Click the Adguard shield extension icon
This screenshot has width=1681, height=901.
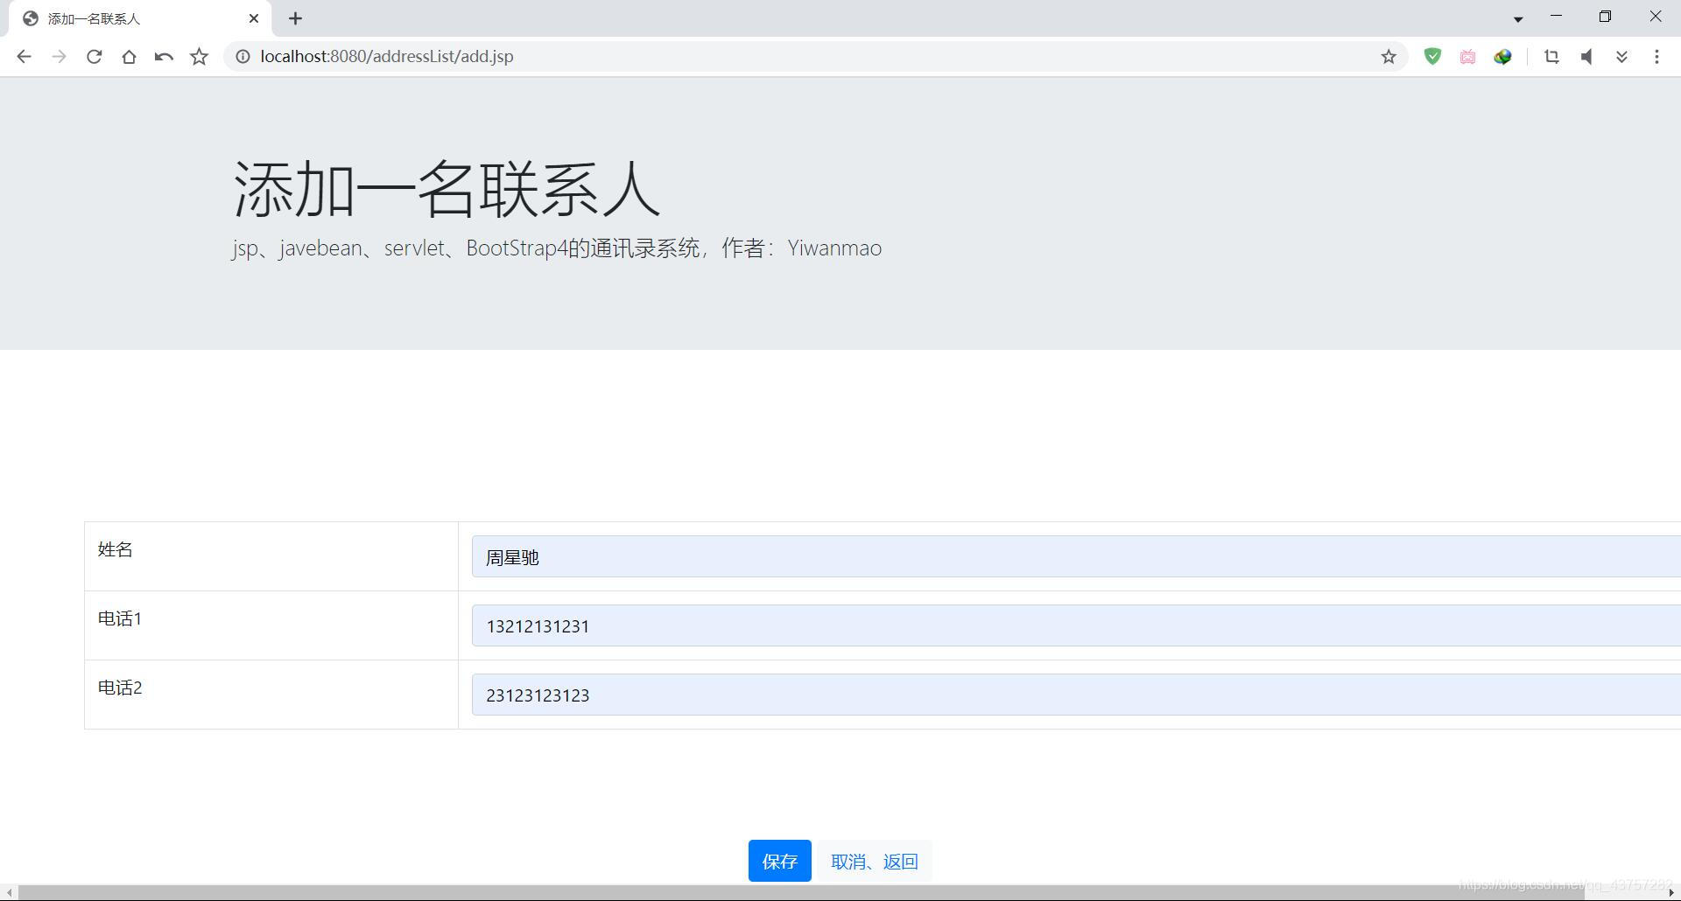[1432, 56]
